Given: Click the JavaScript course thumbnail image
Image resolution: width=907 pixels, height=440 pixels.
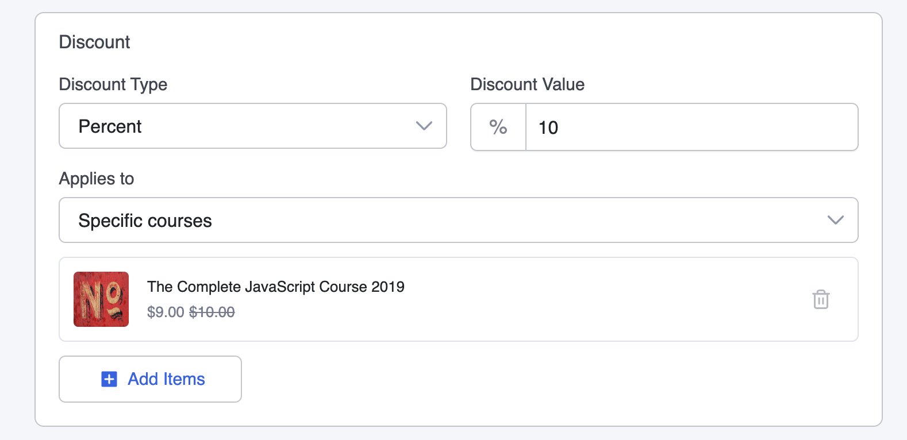Looking at the screenshot, I should (x=101, y=299).
